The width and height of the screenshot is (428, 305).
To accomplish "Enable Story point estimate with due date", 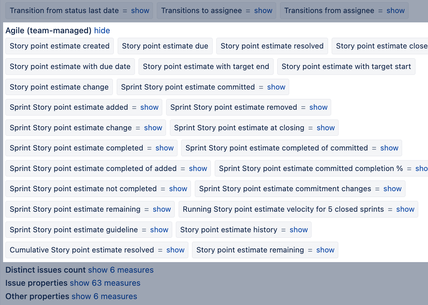I will 70,67.
